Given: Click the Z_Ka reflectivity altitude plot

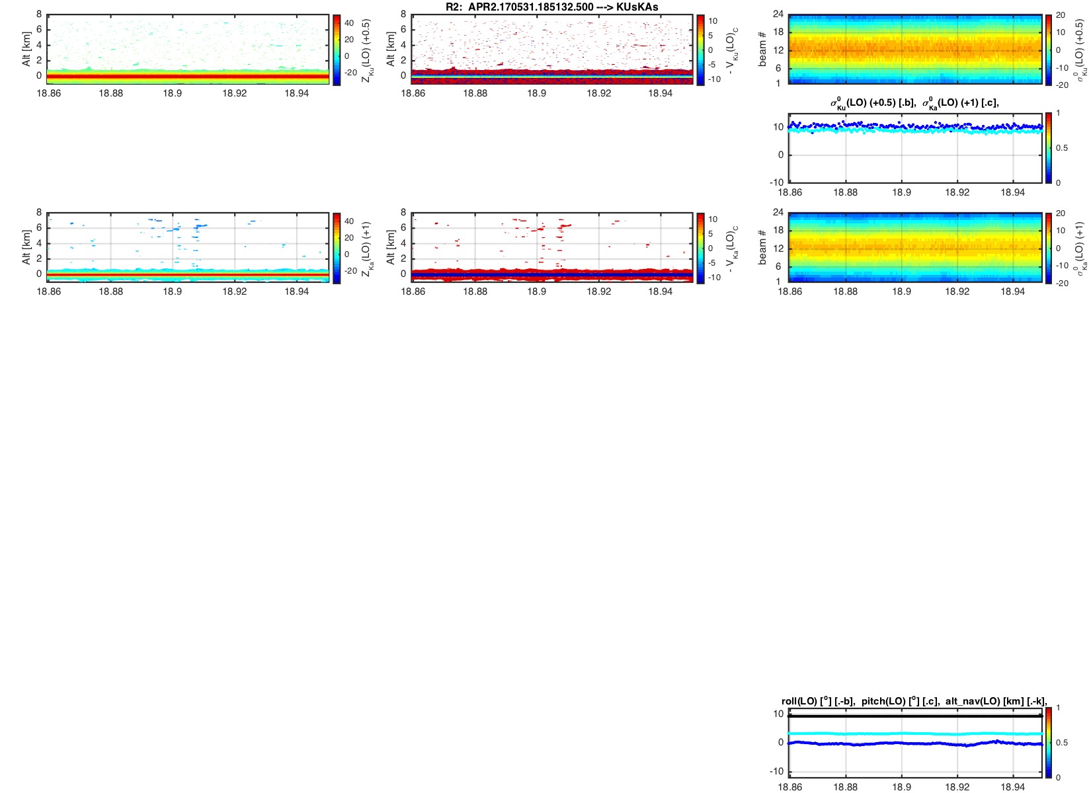Looking at the screenshot, I should [x=188, y=248].
